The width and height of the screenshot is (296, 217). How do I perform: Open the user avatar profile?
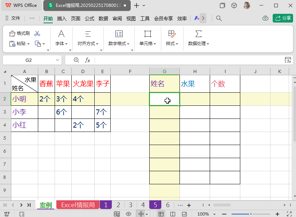pyautogui.click(x=246, y=5)
